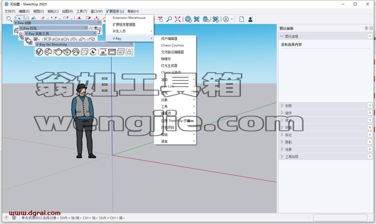Open the 相机(C) menu
376x224 pixels.
53,11
